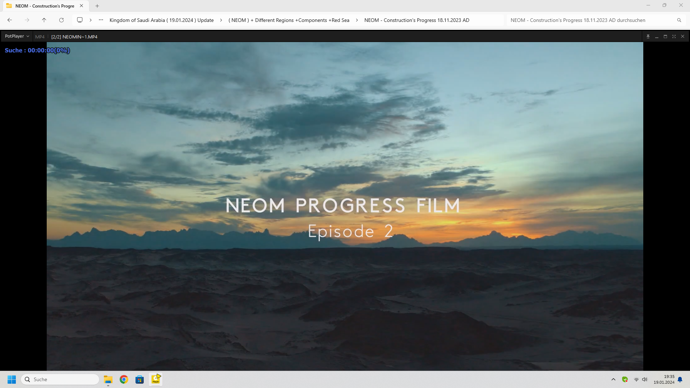690x388 pixels.
Task: Show hidden breadcrumb path with ellipsis
Action: (x=101, y=20)
